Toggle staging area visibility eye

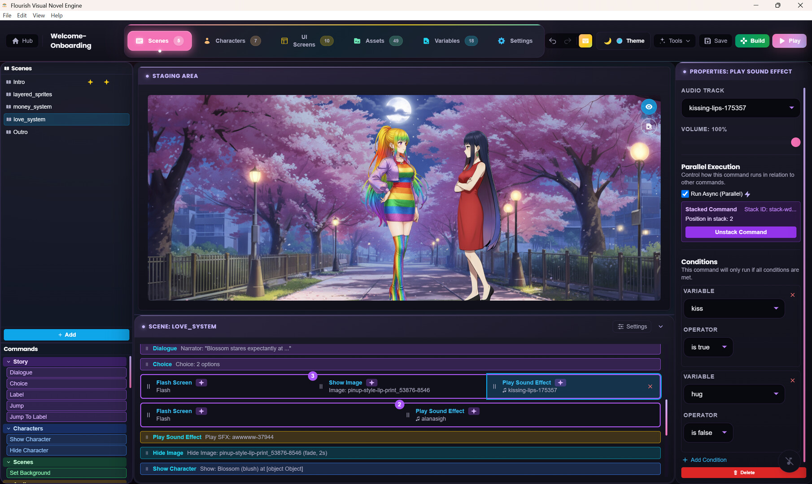[x=649, y=107]
